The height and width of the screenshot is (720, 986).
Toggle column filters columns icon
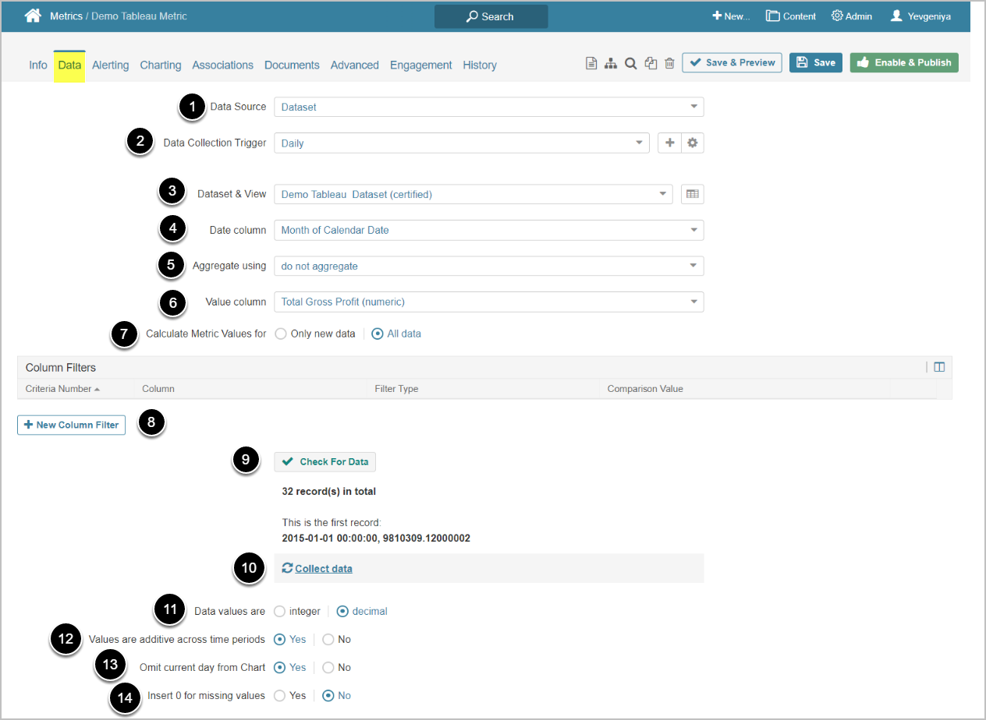(939, 367)
